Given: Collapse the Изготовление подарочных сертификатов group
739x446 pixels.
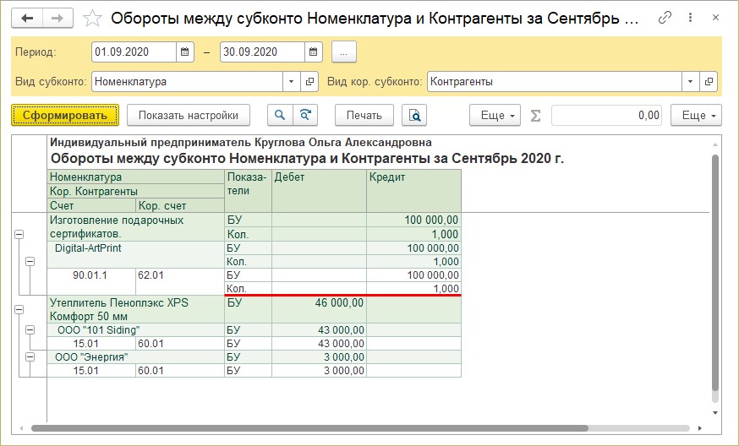Looking at the screenshot, I should click(19, 236).
